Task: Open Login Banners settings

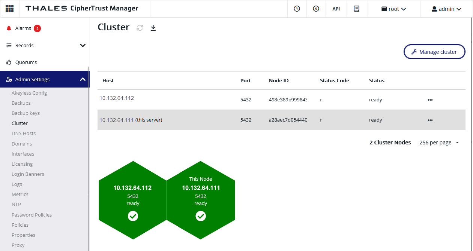Action: coord(28,174)
